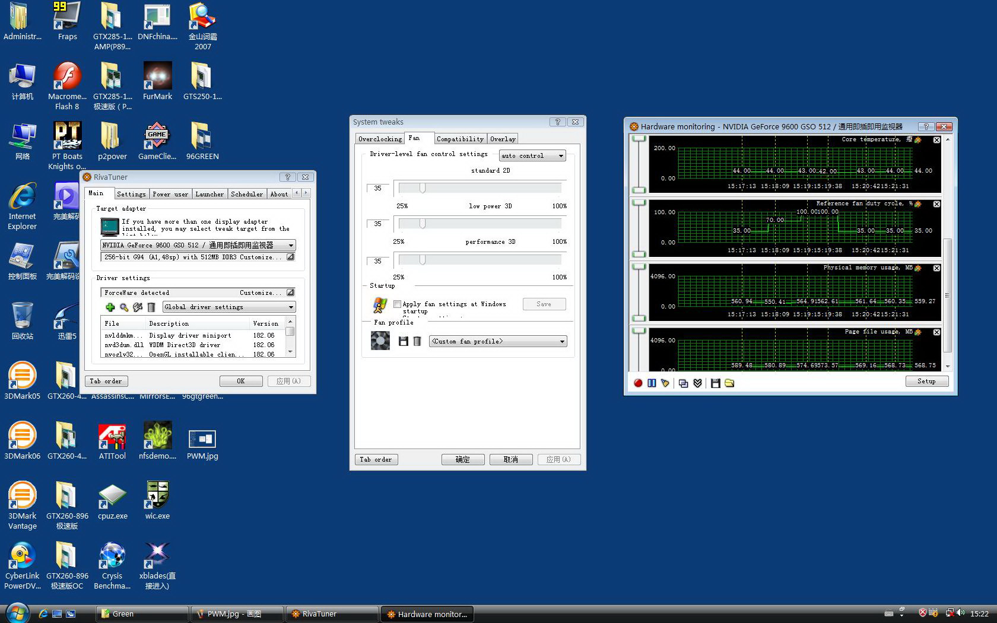997x623 pixels.
Task: Open Physical memory usage graph settings icon
Action: tap(918, 268)
